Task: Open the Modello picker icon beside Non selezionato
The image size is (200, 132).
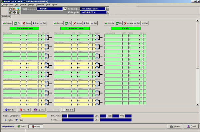Action: tap(107, 9)
